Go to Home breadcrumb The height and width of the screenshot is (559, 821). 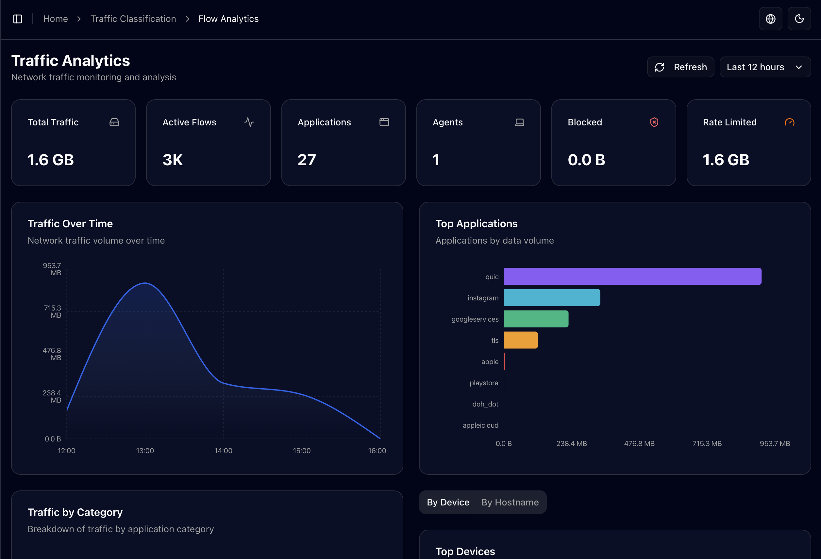pos(56,19)
